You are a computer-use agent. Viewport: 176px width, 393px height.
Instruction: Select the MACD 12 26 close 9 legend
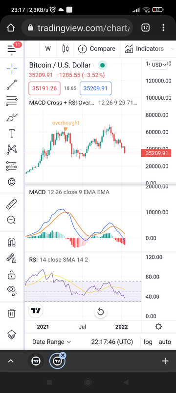[x=69, y=192]
